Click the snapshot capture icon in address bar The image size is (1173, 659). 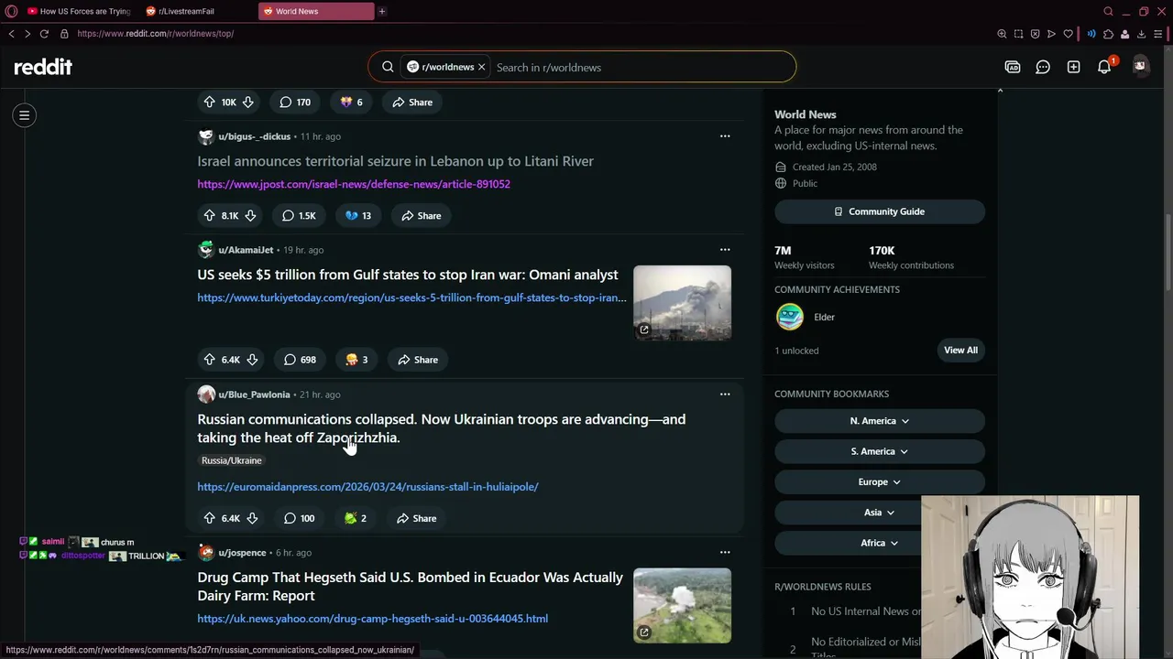point(1018,34)
